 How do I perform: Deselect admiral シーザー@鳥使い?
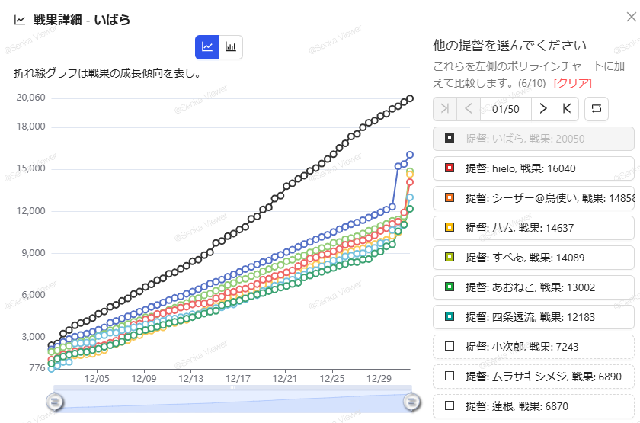[533, 198]
